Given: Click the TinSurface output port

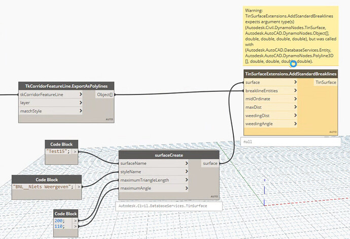Looking at the screenshot, I should [326, 82].
